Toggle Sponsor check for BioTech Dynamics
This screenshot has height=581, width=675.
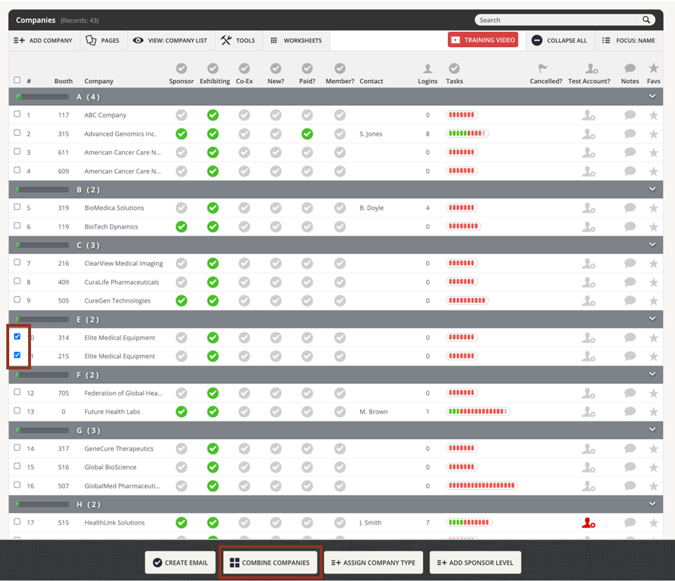182,227
